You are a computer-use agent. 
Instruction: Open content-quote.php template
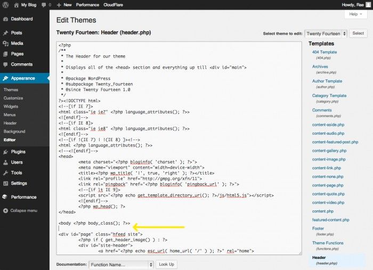[328, 194]
